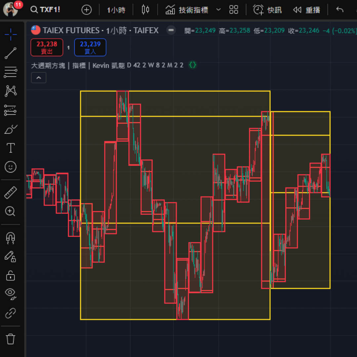Select the trend line drawing tool
Viewport: 357px width, 357px height.
tap(11, 53)
